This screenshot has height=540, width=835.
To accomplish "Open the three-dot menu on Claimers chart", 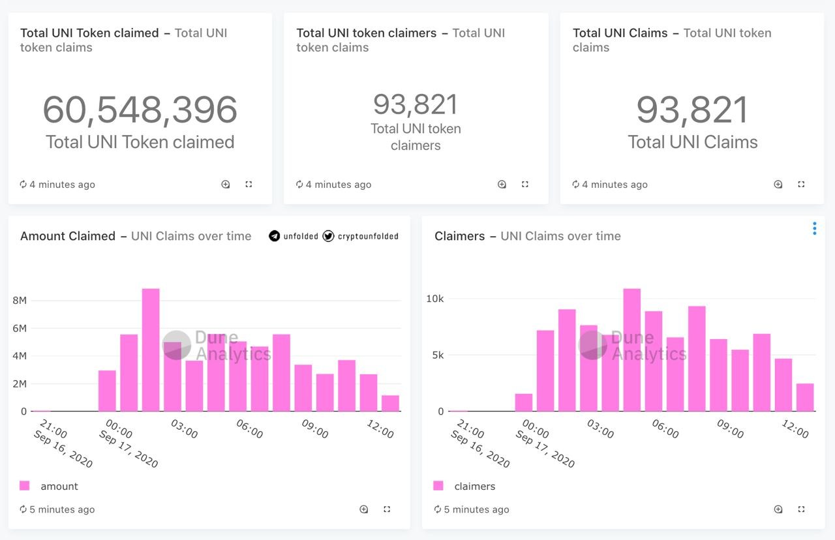I will (x=814, y=228).
